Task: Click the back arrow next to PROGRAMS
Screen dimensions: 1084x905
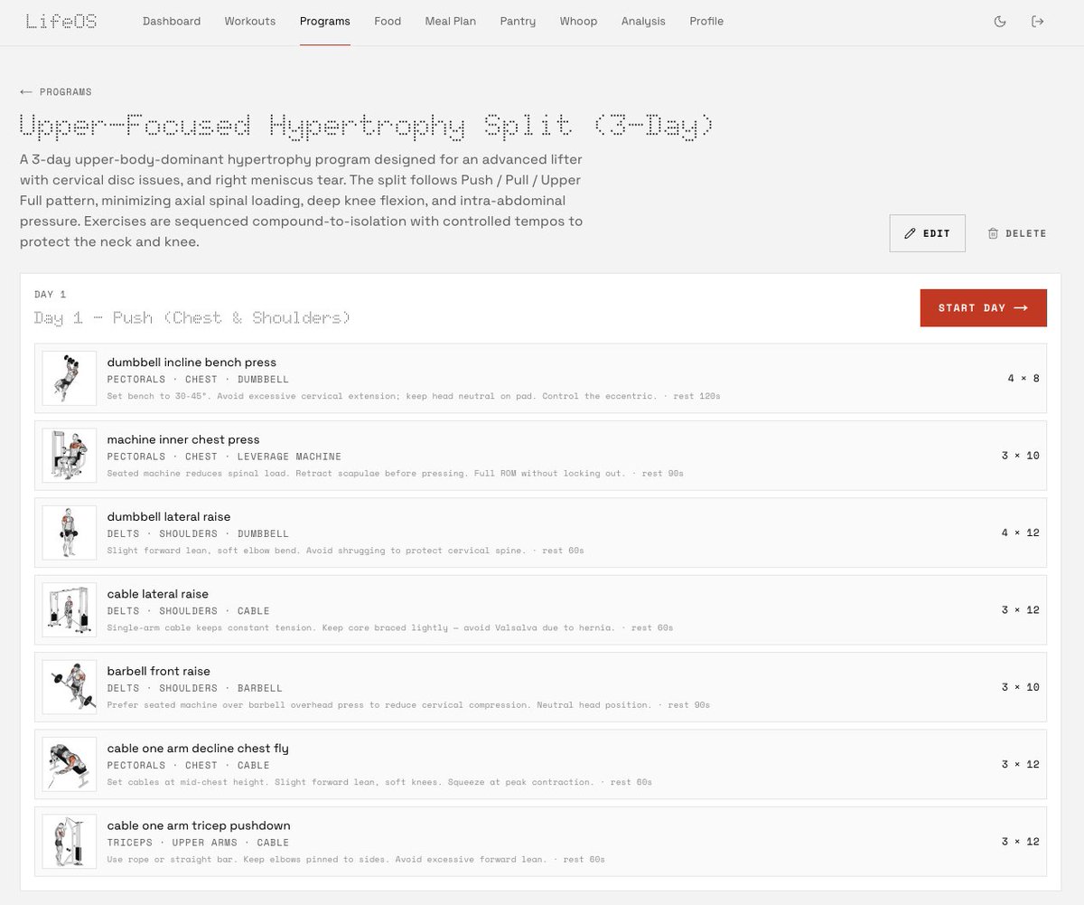Action: pyautogui.click(x=26, y=92)
